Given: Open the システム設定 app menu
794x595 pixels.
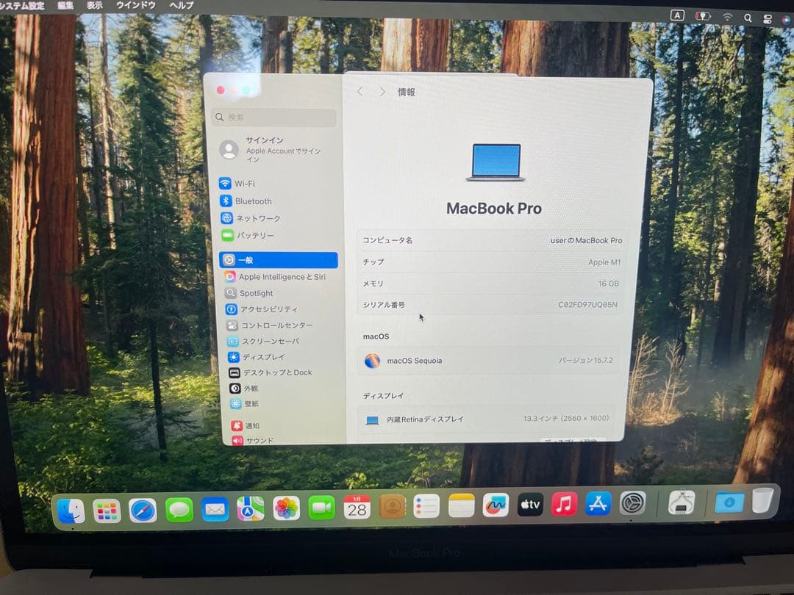Looking at the screenshot, I should click(x=22, y=6).
